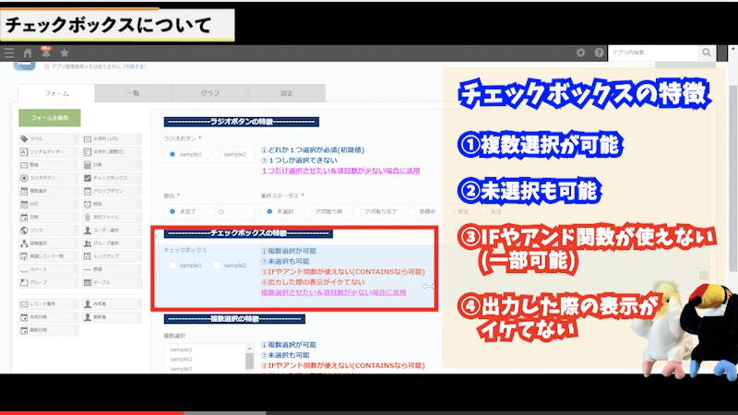Open the settings gear icon

(580, 53)
